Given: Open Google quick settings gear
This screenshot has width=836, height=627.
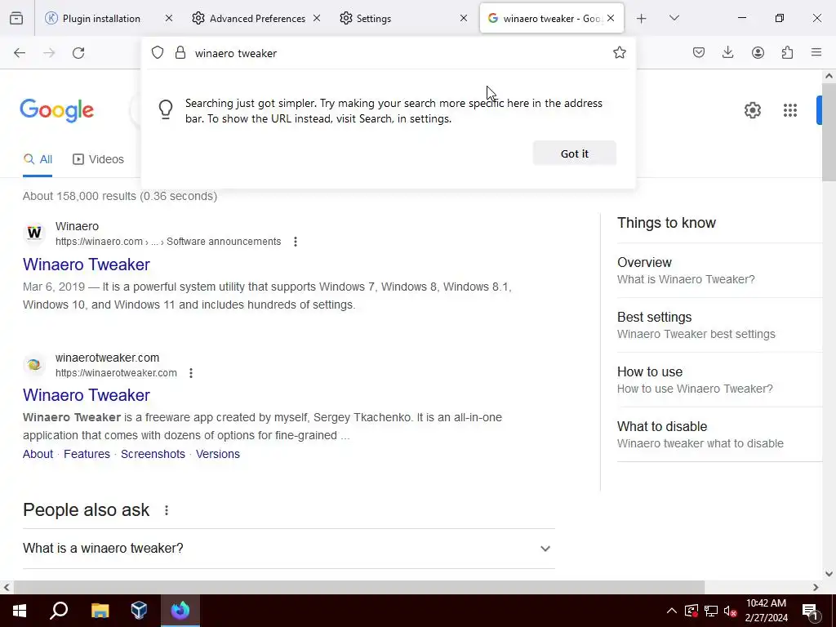Looking at the screenshot, I should point(752,110).
